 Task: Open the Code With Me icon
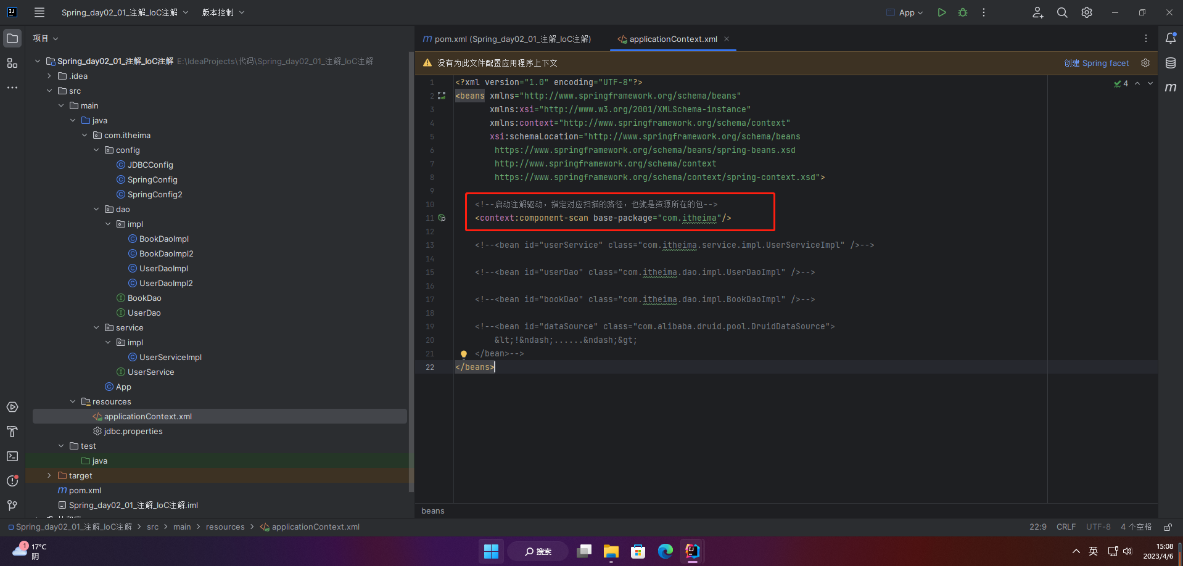click(1038, 12)
